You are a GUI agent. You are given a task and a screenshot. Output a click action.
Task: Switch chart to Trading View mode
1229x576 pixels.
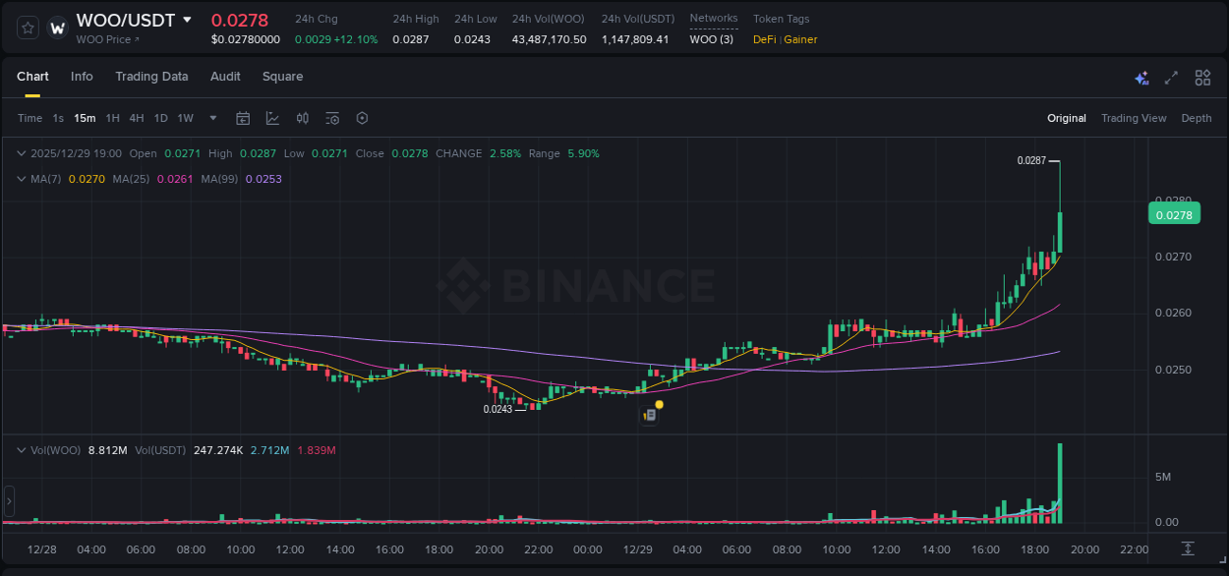point(1134,118)
